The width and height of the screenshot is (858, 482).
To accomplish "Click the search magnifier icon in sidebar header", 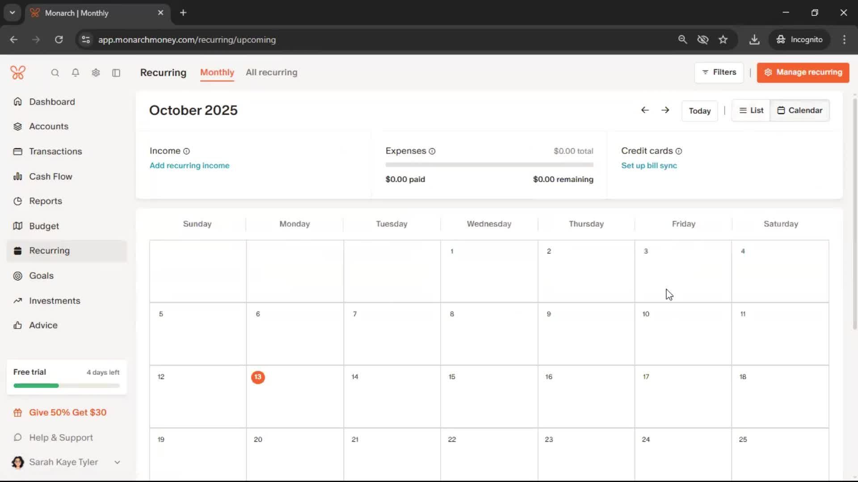I will tap(55, 73).
